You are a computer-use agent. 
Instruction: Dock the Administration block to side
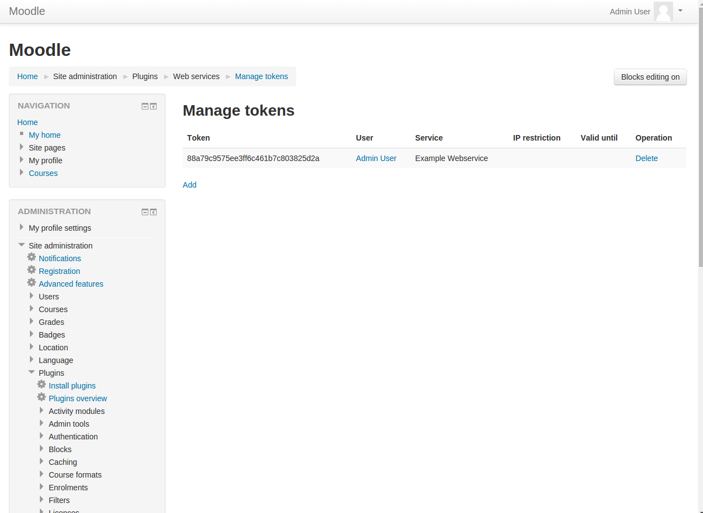(153, 212)
